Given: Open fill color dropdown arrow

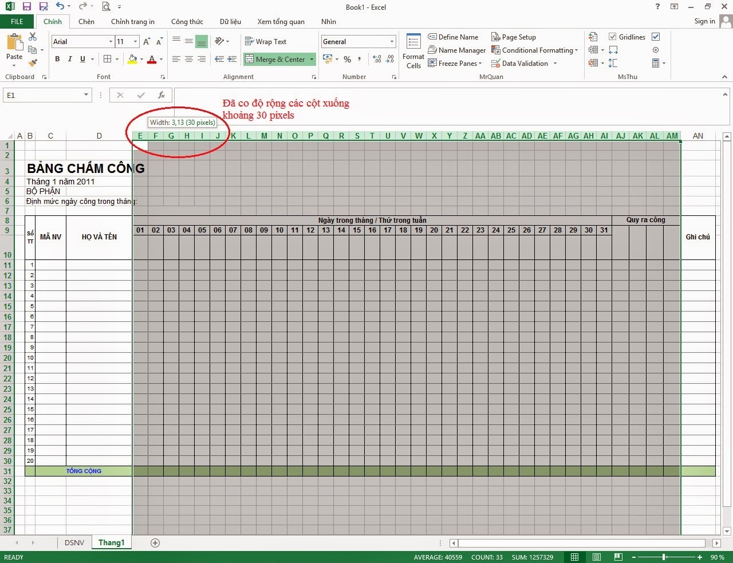Looking at the screenshot, I should click(141, 60).
